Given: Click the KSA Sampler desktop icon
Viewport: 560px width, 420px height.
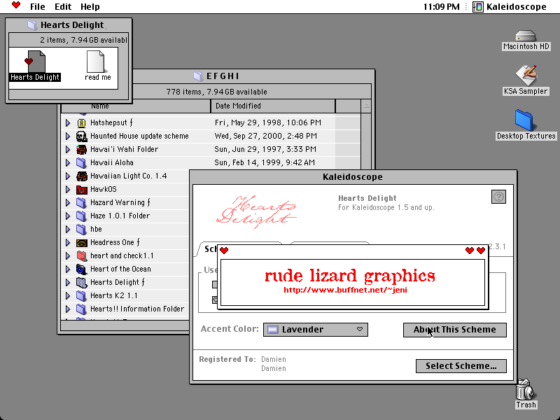Looking at the screenshot, I should point(526,75).
